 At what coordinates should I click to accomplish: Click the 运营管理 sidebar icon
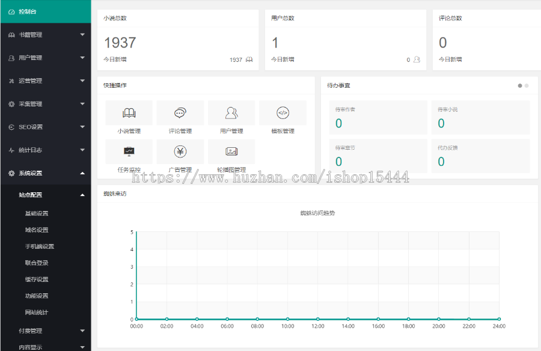click(11, 81)
